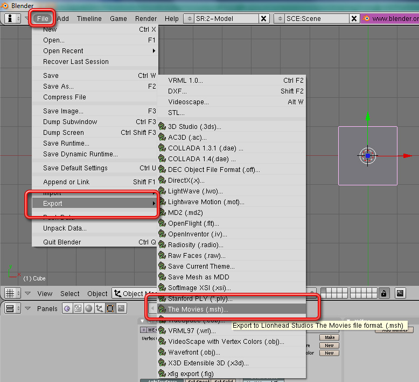This screenshot has height=382, width=419.
Task: Click the render preview icon in 3D header
Action: (x=400, y=293)
